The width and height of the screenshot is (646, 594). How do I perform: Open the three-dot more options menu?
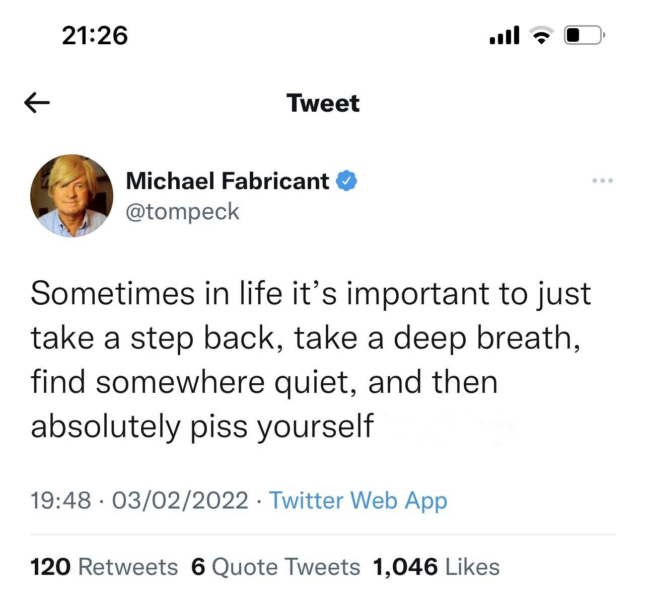click(603, 181)
